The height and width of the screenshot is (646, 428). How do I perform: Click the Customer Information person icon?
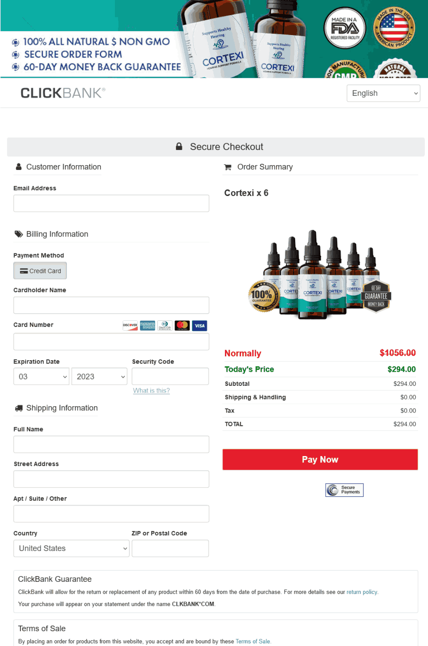tap(18, 167)
